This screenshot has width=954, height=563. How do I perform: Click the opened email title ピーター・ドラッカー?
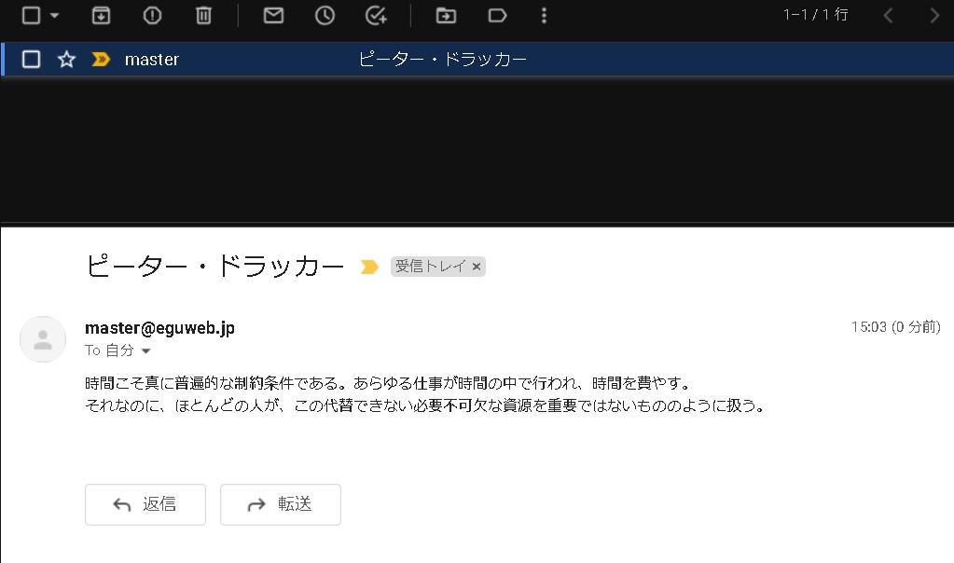[x=214, y=267]
